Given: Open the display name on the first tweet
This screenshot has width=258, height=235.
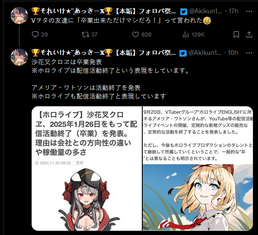Looking at the screenshot, I should (x=103, y=11).
